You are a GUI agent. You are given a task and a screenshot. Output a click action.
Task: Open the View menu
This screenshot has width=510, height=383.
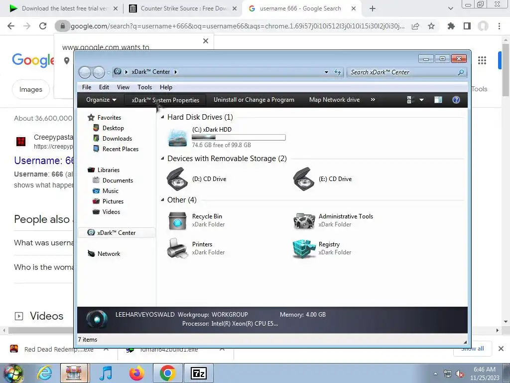pos(124,87)
